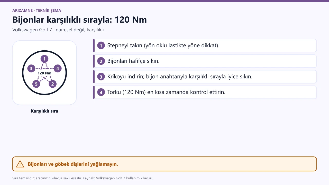Click the step text "Stepneyi takın (yön oklu lastikte yöne dikkat)."
The image size is (329, 185).
(x=163, y=46)
